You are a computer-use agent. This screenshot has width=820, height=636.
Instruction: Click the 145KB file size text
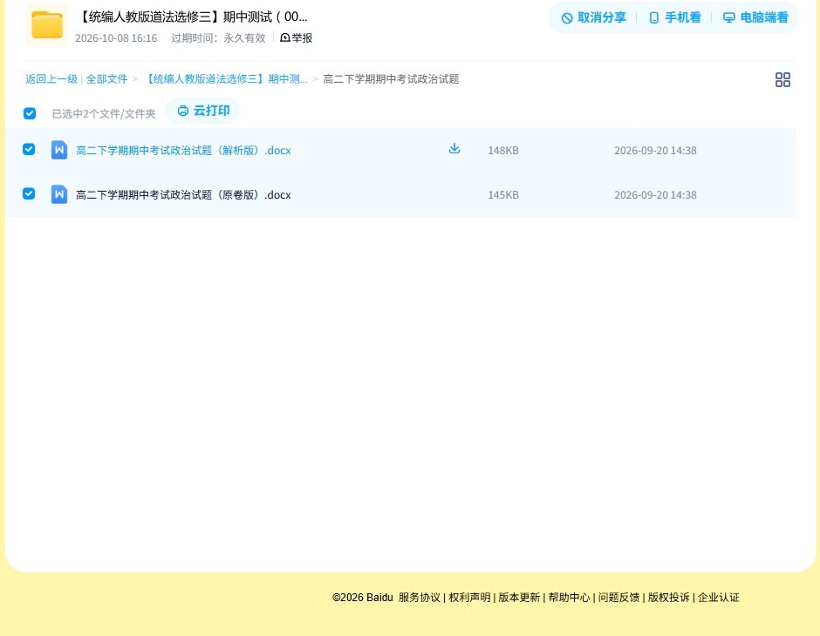[503, 195]
